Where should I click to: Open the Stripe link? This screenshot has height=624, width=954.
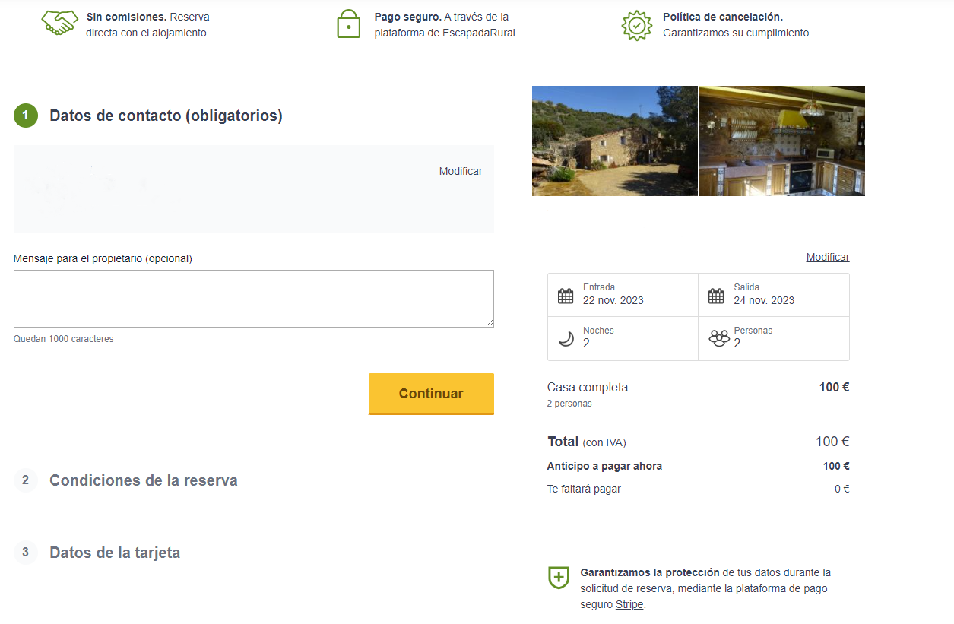(629, 605)
